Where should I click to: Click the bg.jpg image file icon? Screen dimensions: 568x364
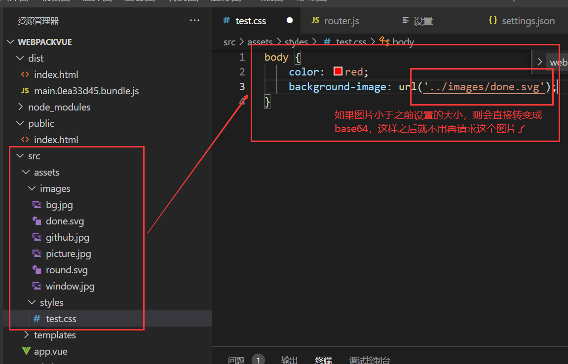click(x=37, y=205)
